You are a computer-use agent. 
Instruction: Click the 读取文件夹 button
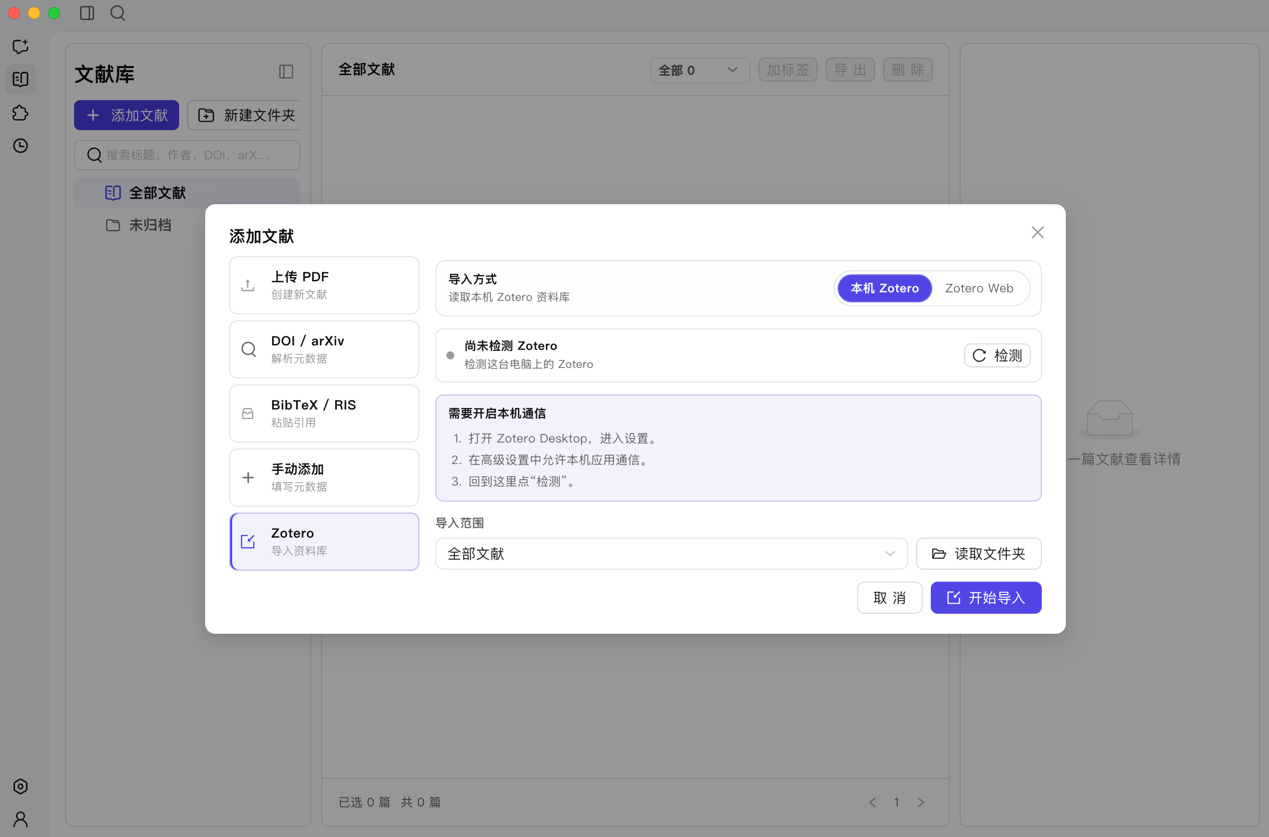tap(979, 554)
